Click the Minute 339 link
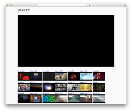132x112 pixels. click(x=34, y=71)
